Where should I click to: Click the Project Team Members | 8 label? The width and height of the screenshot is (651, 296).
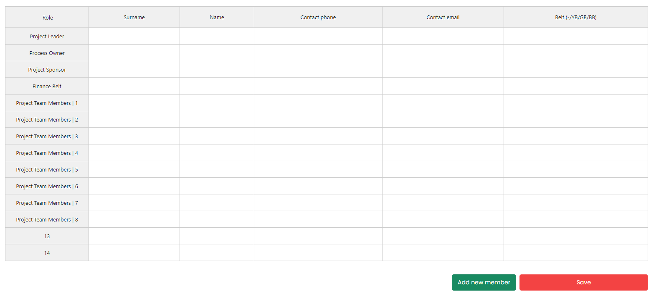pos(47,219)
